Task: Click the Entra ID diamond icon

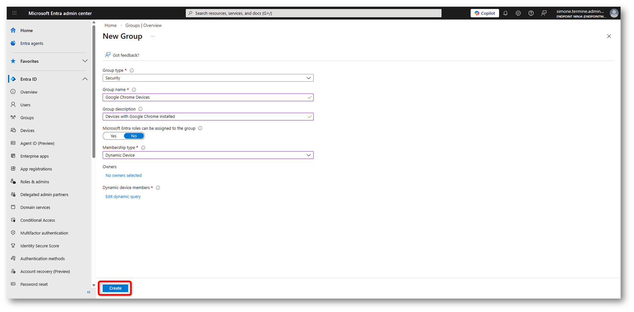Action: point(13,79)
